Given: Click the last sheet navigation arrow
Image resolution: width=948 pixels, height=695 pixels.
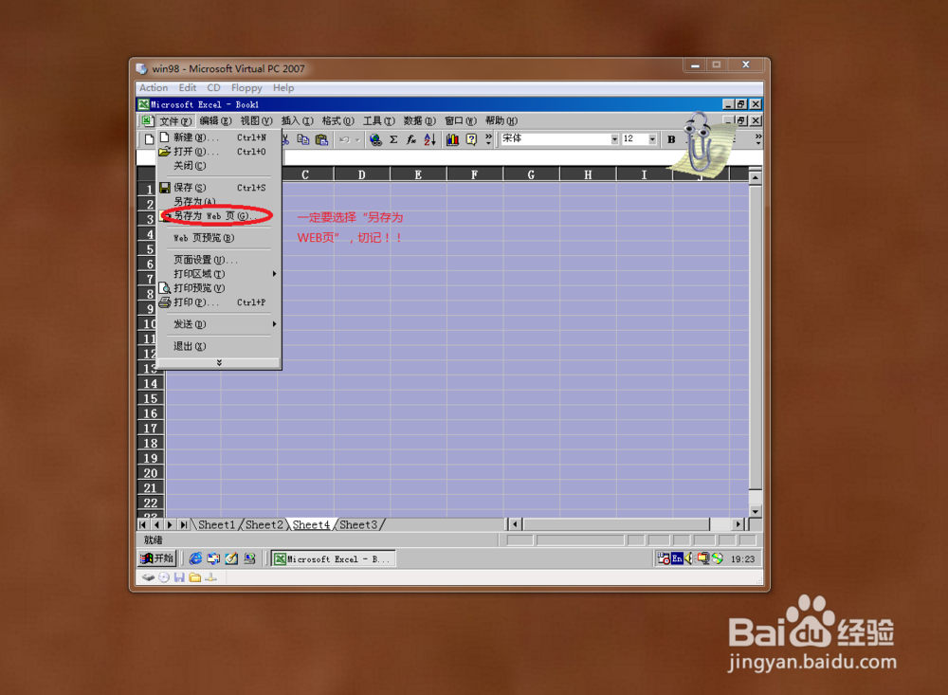Looking at the screenshot, I should tap(183, 524).
